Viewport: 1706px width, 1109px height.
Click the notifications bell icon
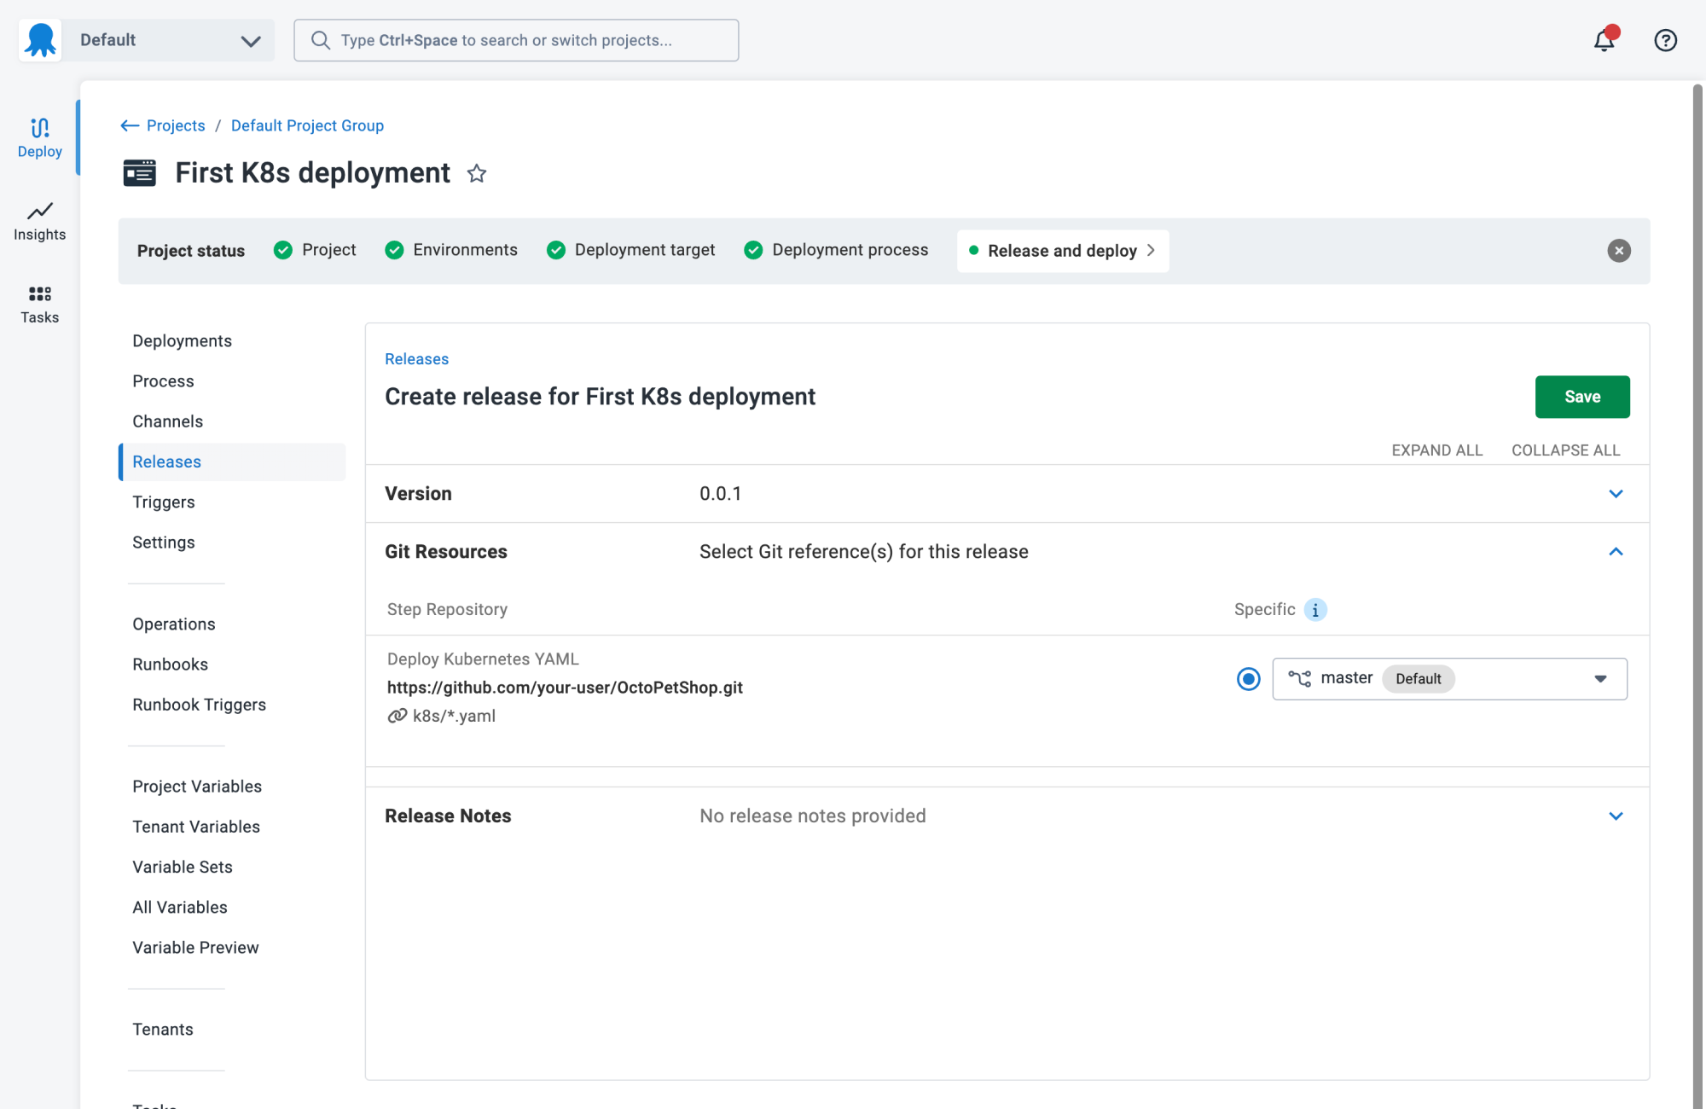[1604, 40]
